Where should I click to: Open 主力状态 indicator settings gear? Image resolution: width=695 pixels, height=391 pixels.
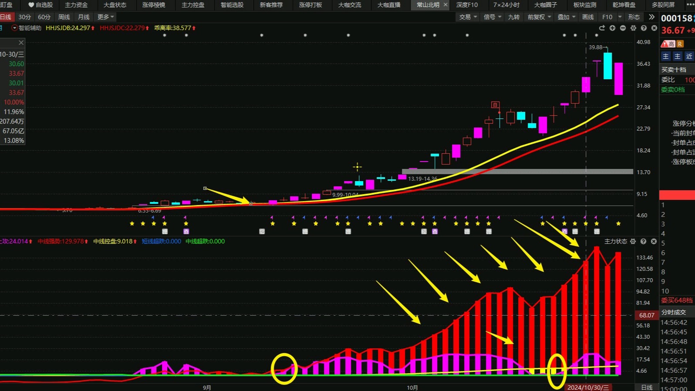(x=633, y=241)
